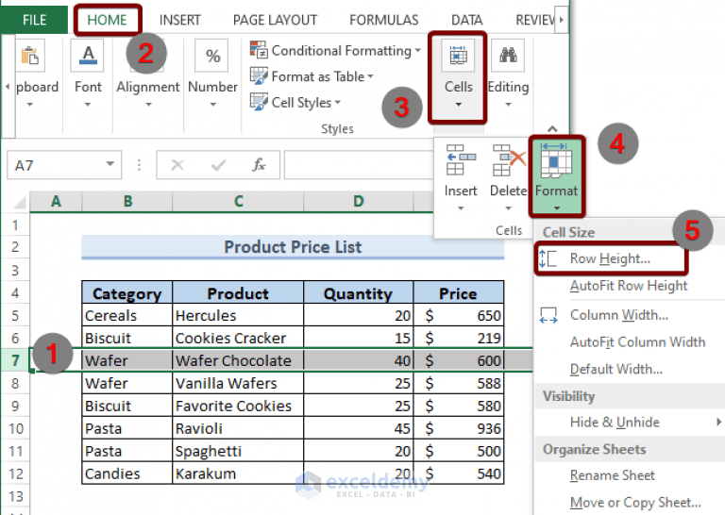Open the Font group icon

click(88, 56)
